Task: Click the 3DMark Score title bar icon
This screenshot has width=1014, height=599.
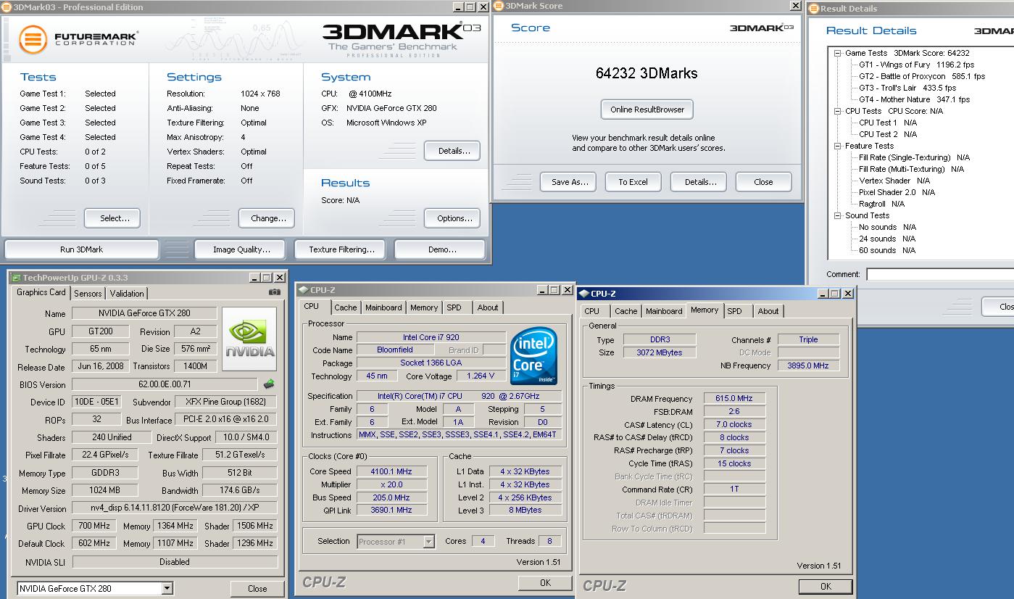Action: click(x=499, y=6)
